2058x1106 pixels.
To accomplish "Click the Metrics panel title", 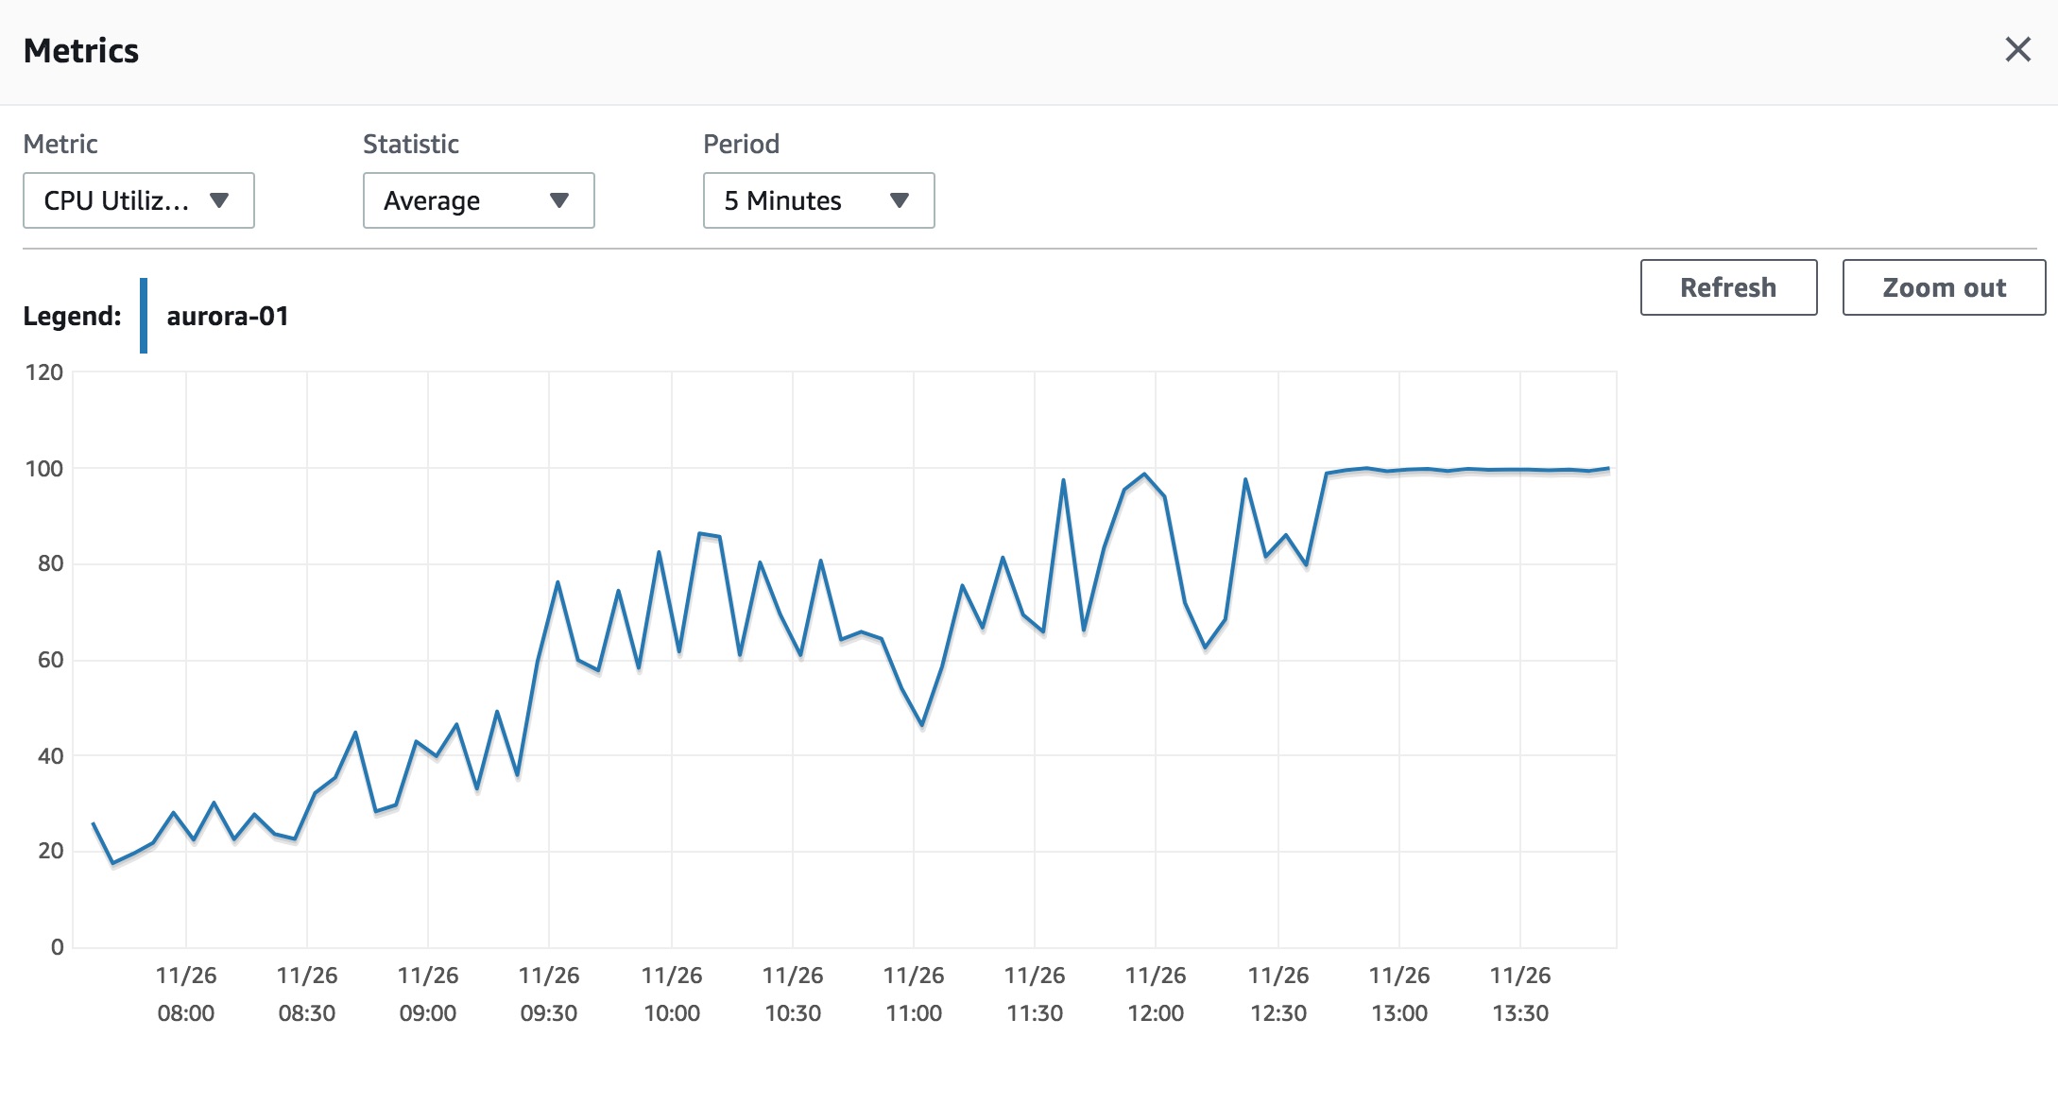I will click(81, 51).
